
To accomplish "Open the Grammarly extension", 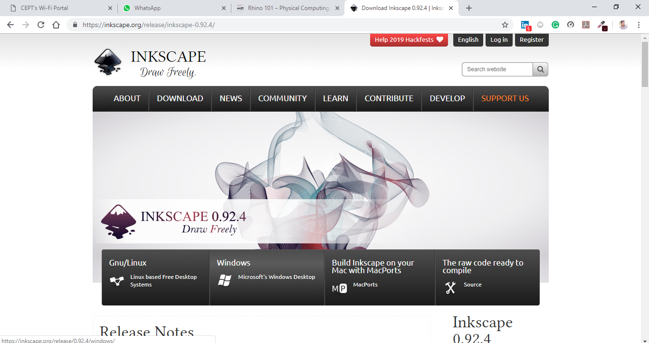I will [x=555, y=25].
